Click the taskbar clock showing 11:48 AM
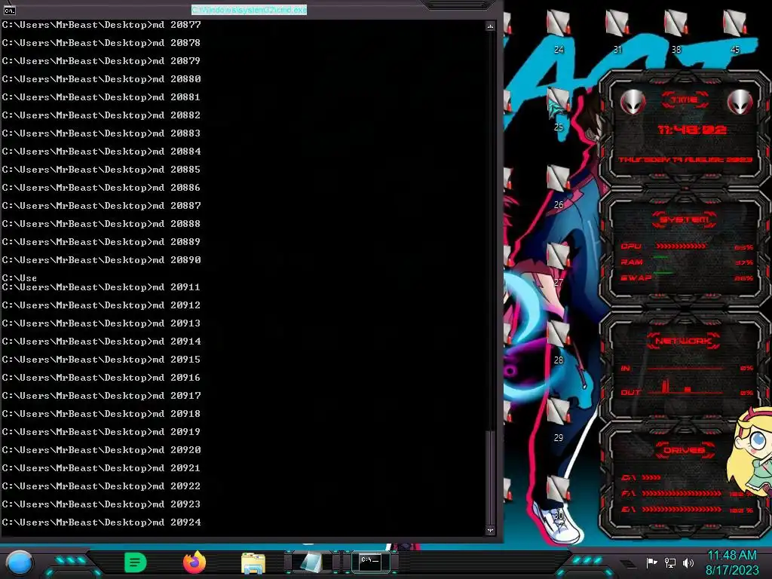Image resolution: width=772 pixels, height=579 pixels. pos(731,556)
